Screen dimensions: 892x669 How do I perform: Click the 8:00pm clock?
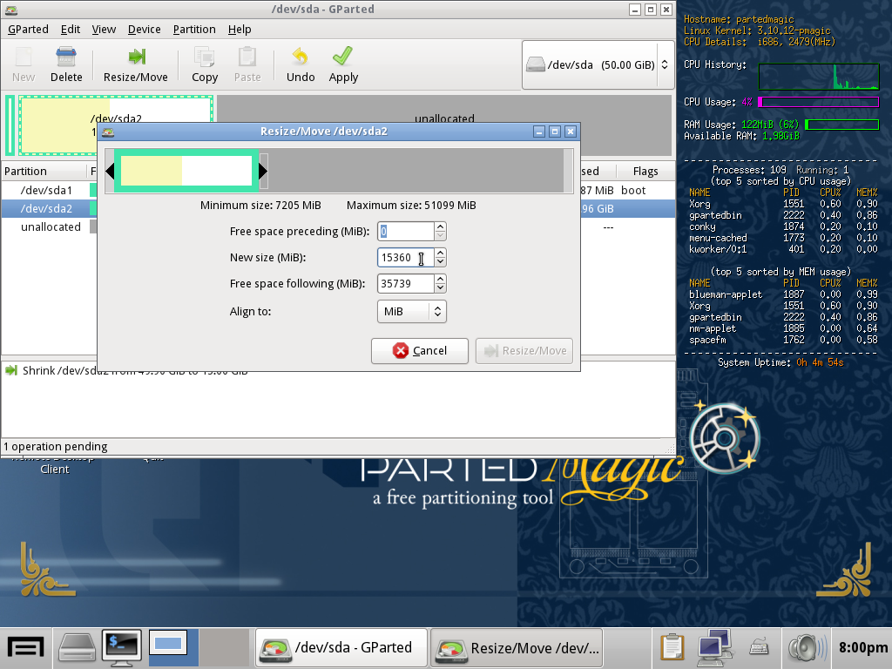pos(862,647)
